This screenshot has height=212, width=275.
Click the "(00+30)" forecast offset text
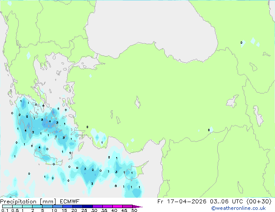(259, 202)
